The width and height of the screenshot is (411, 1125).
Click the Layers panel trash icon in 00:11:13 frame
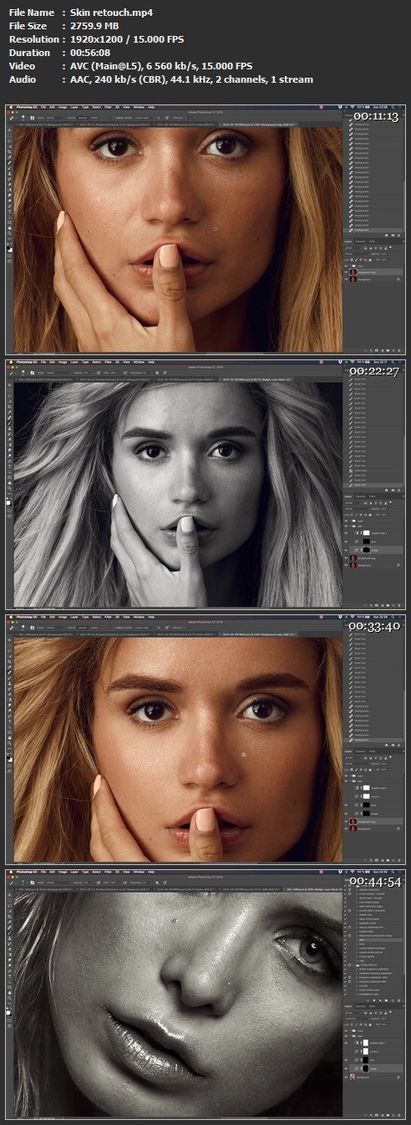(x=398, y=350)
